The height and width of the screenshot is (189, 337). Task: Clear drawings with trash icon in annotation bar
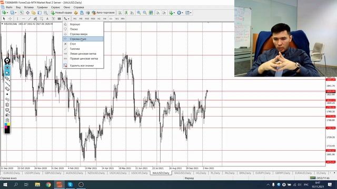7,104
